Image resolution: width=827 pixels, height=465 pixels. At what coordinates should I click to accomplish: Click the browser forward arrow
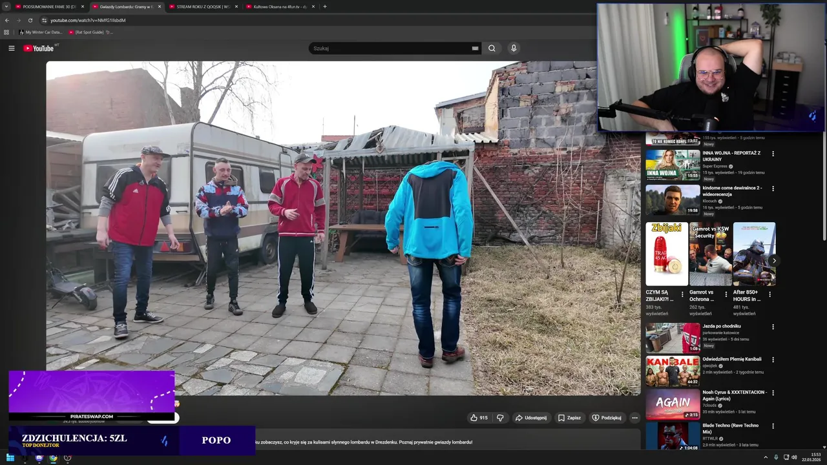click(18, 20)
